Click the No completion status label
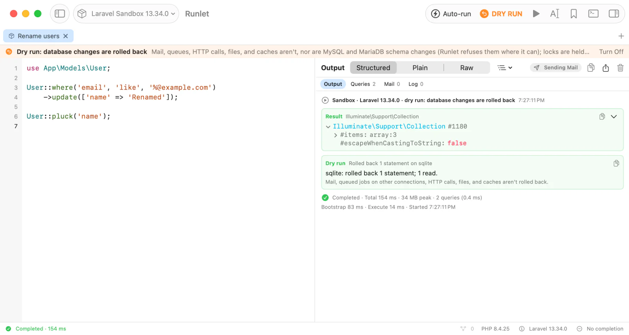The height and width of the screenshot is (335, 629). (605, 329)
